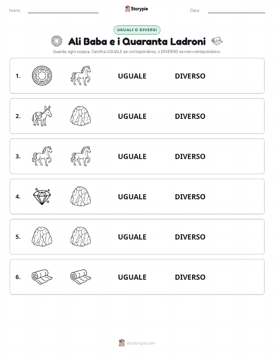Click the UGUALI O DIVERSI badge
The width and height of the screenshot is (274, 354).
click(137, 30)
